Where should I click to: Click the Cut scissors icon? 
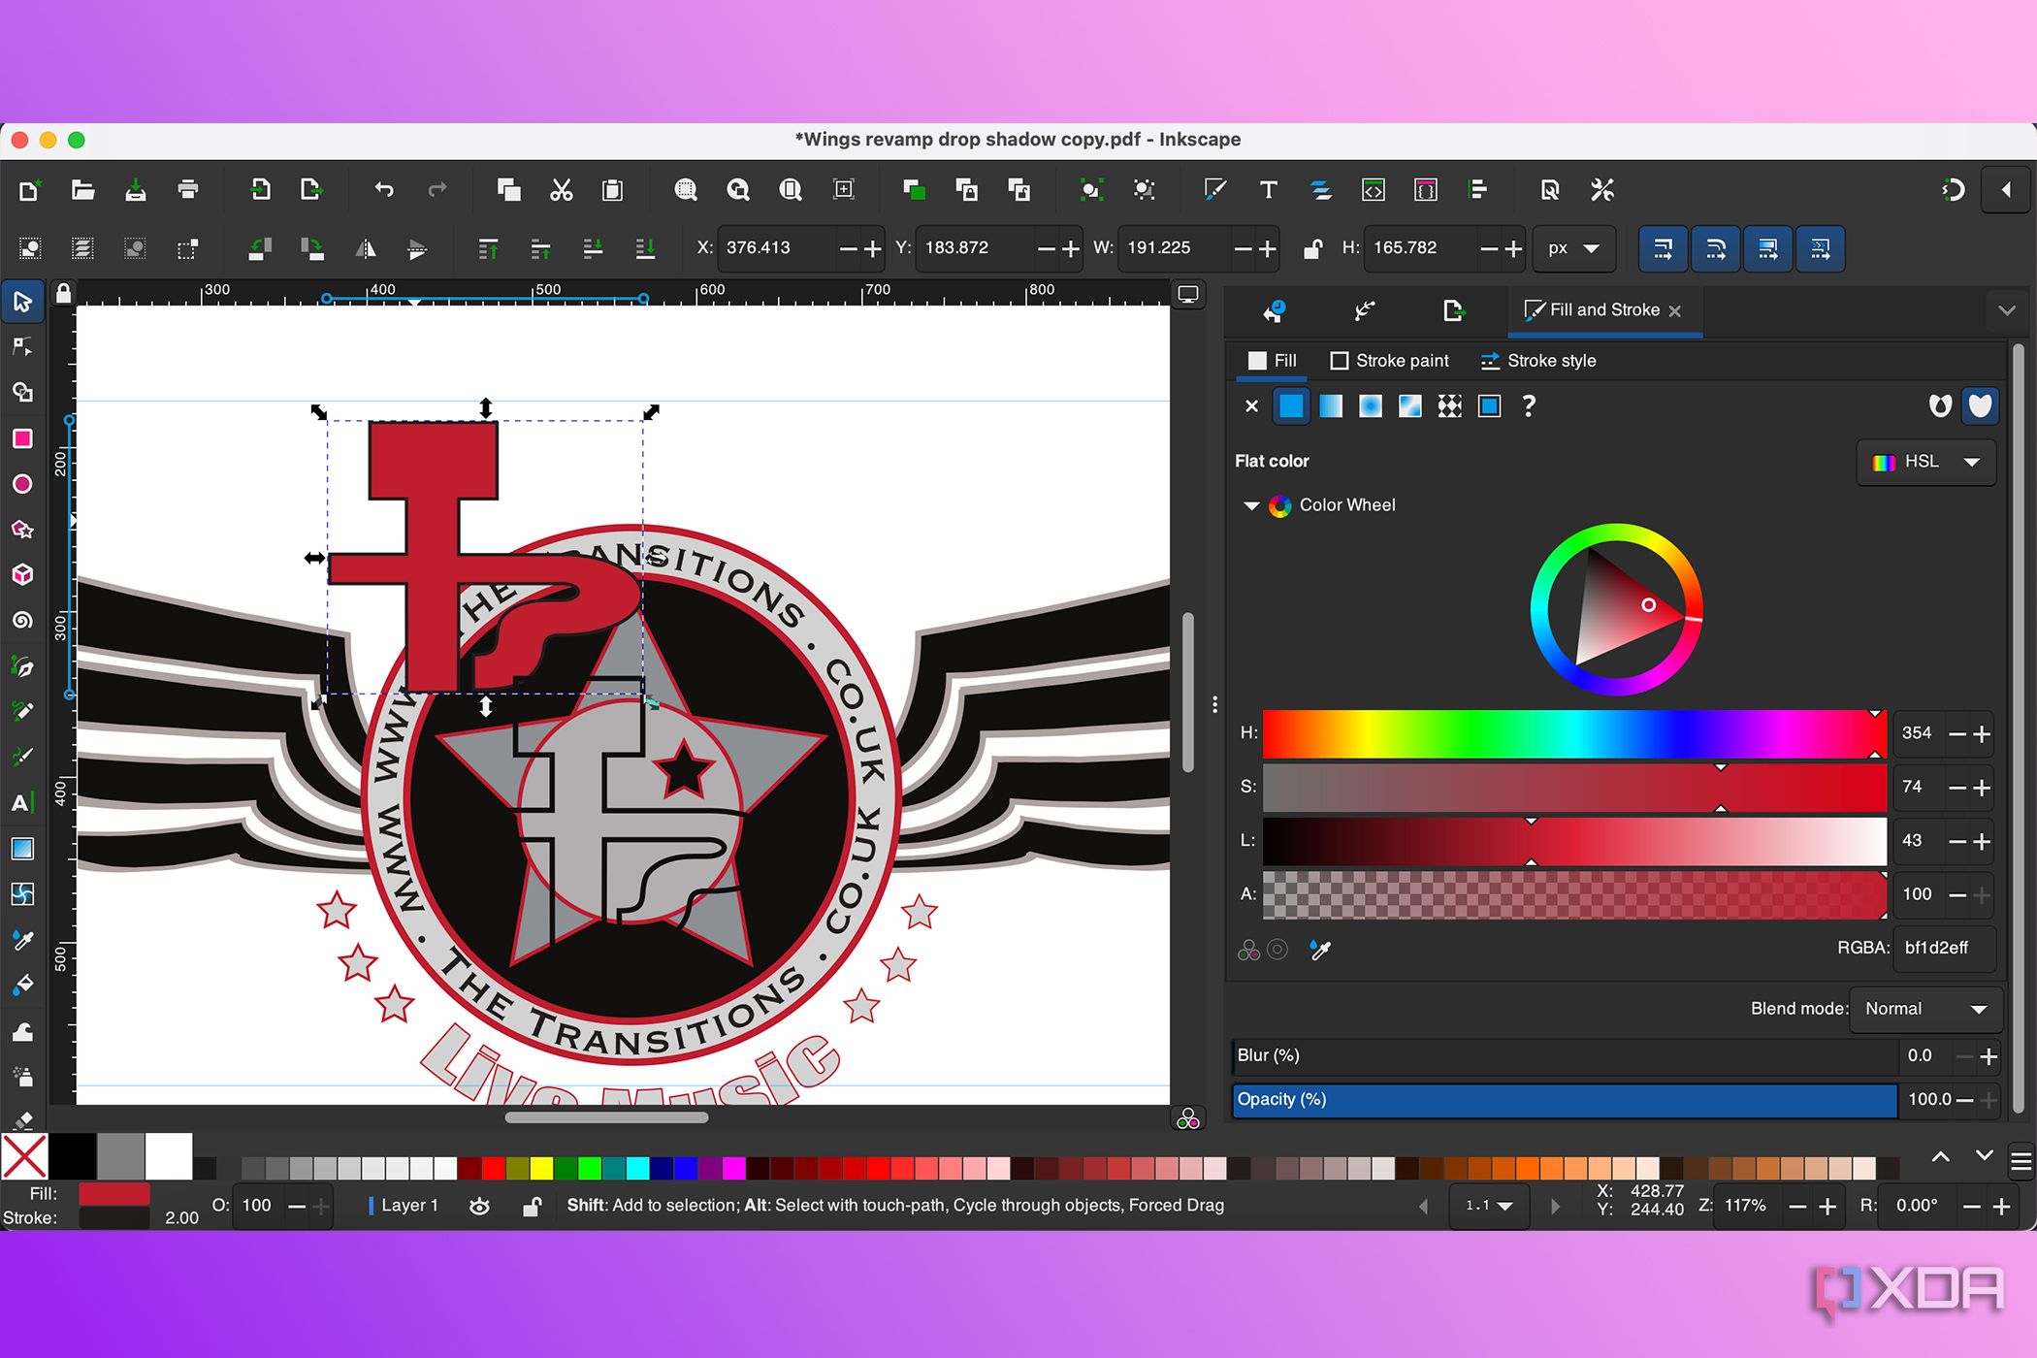[x=561, y=190]
